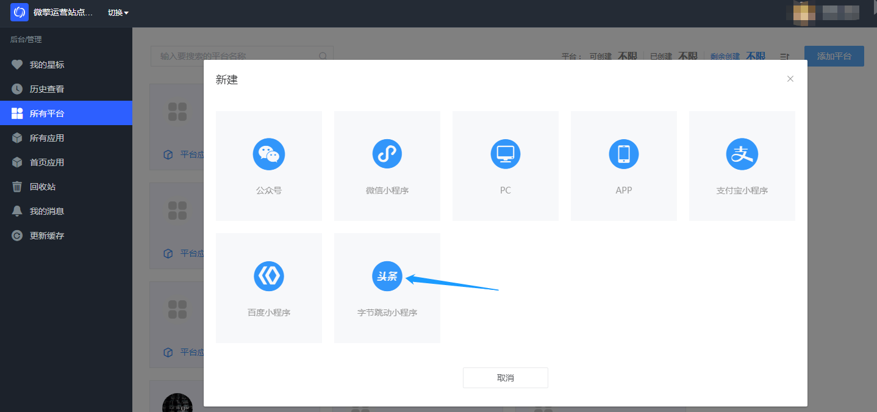Click 更新缓存 in sidebar
The image size is (877, 412).
coord(66,236)
